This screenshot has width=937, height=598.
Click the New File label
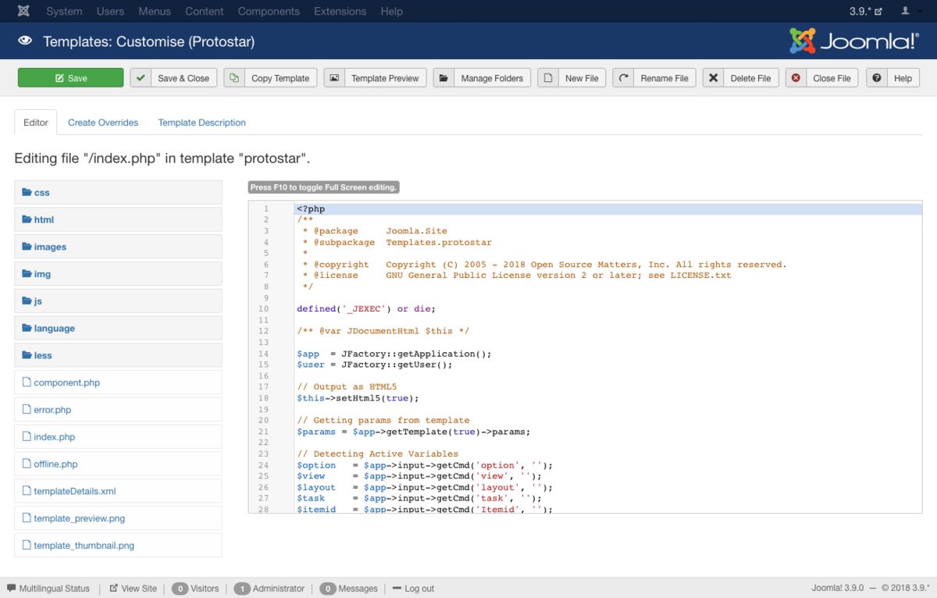pos(582,78)
